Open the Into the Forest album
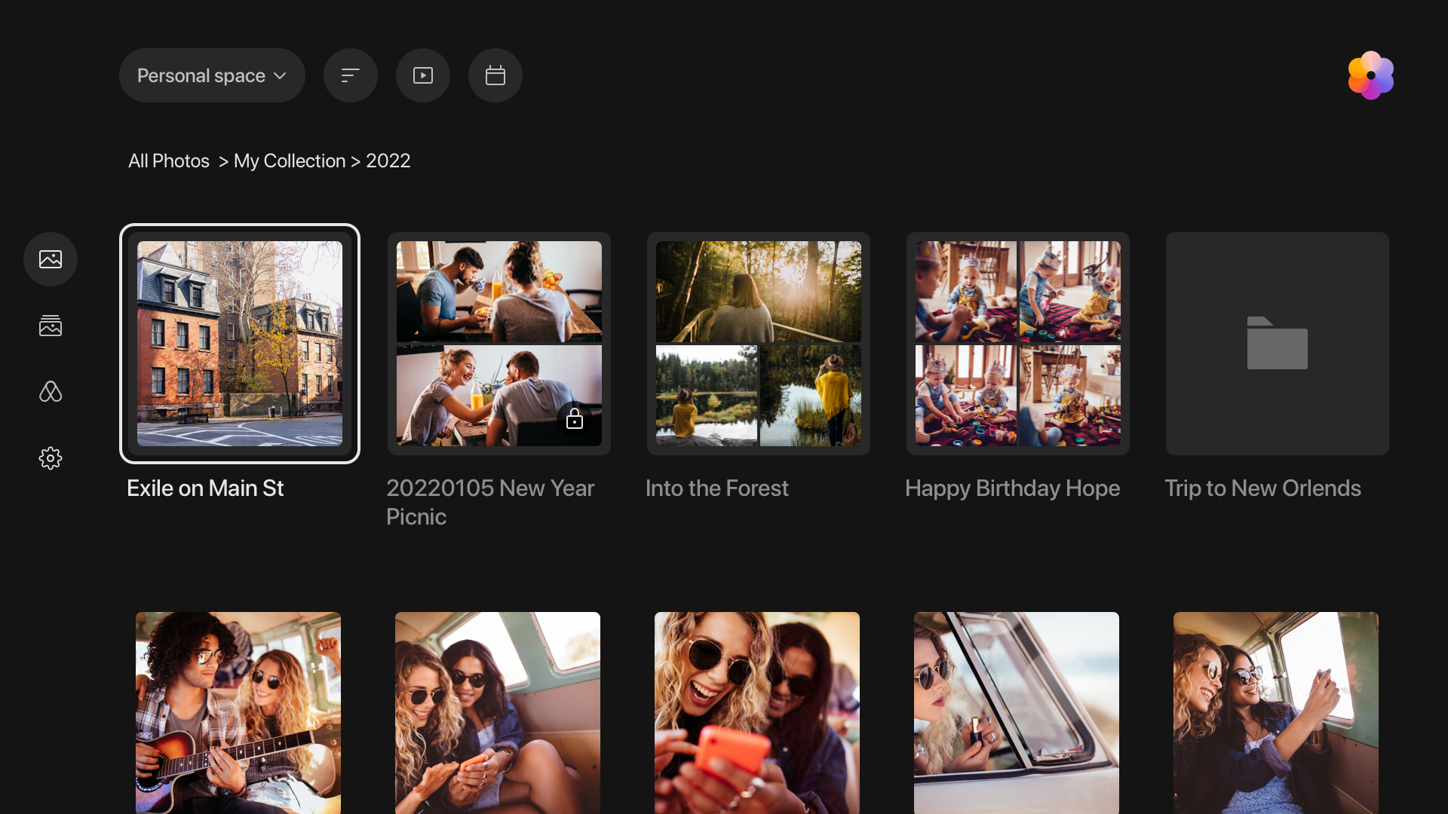The width and height of the screenshot is (1448, 814). click(x=759, y=344)
